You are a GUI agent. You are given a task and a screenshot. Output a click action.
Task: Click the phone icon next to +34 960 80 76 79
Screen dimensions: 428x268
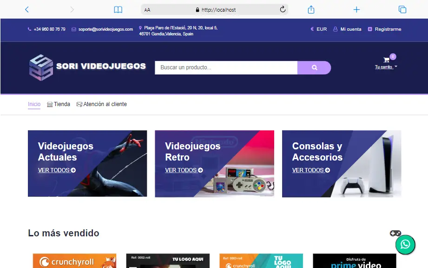(29, 29)
